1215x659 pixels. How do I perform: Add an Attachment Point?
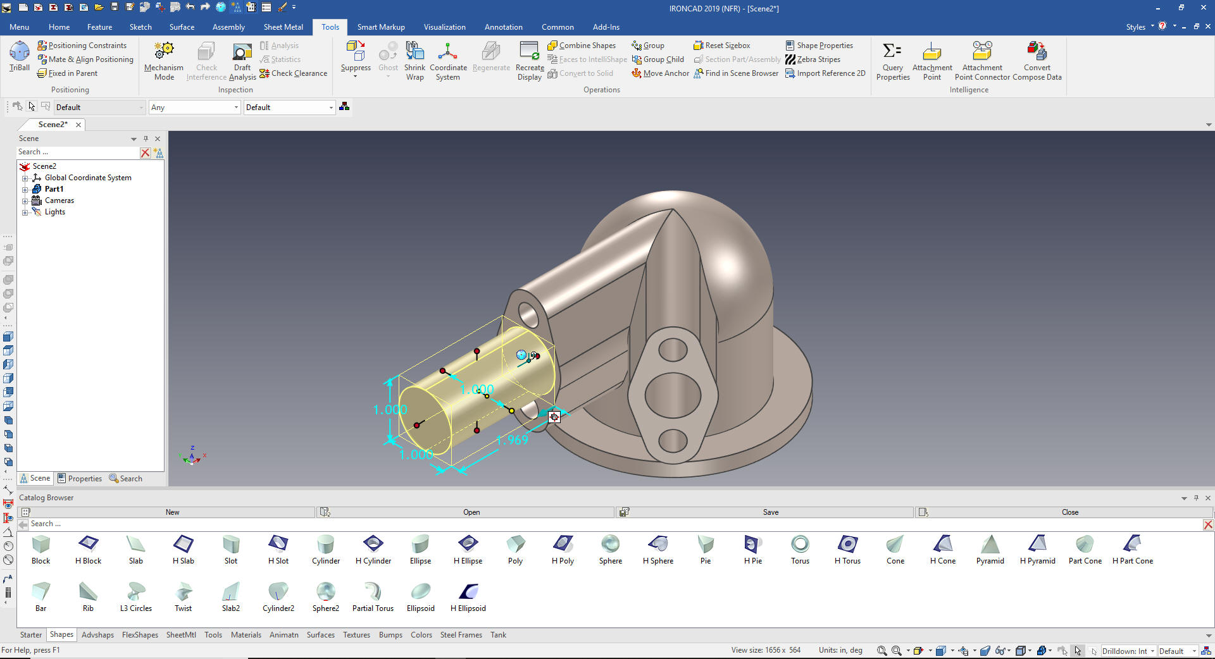point(932,61)
